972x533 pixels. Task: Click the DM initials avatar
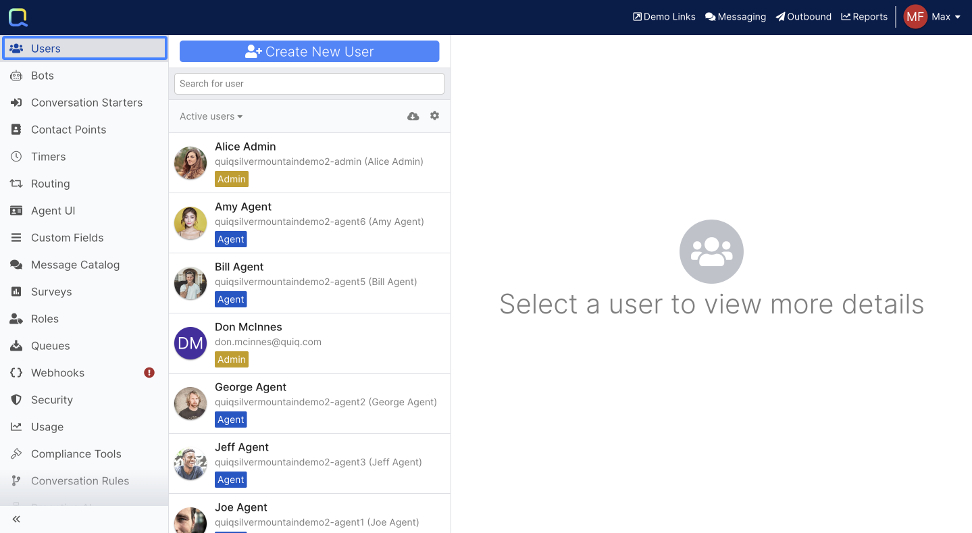coord(190,343)
